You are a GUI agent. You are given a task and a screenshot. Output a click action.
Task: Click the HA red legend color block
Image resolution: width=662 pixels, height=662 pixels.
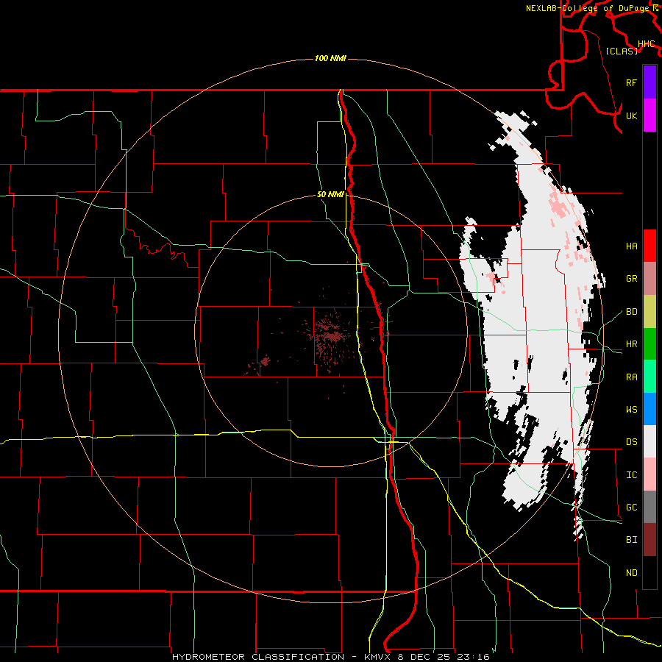coord(649,246)
